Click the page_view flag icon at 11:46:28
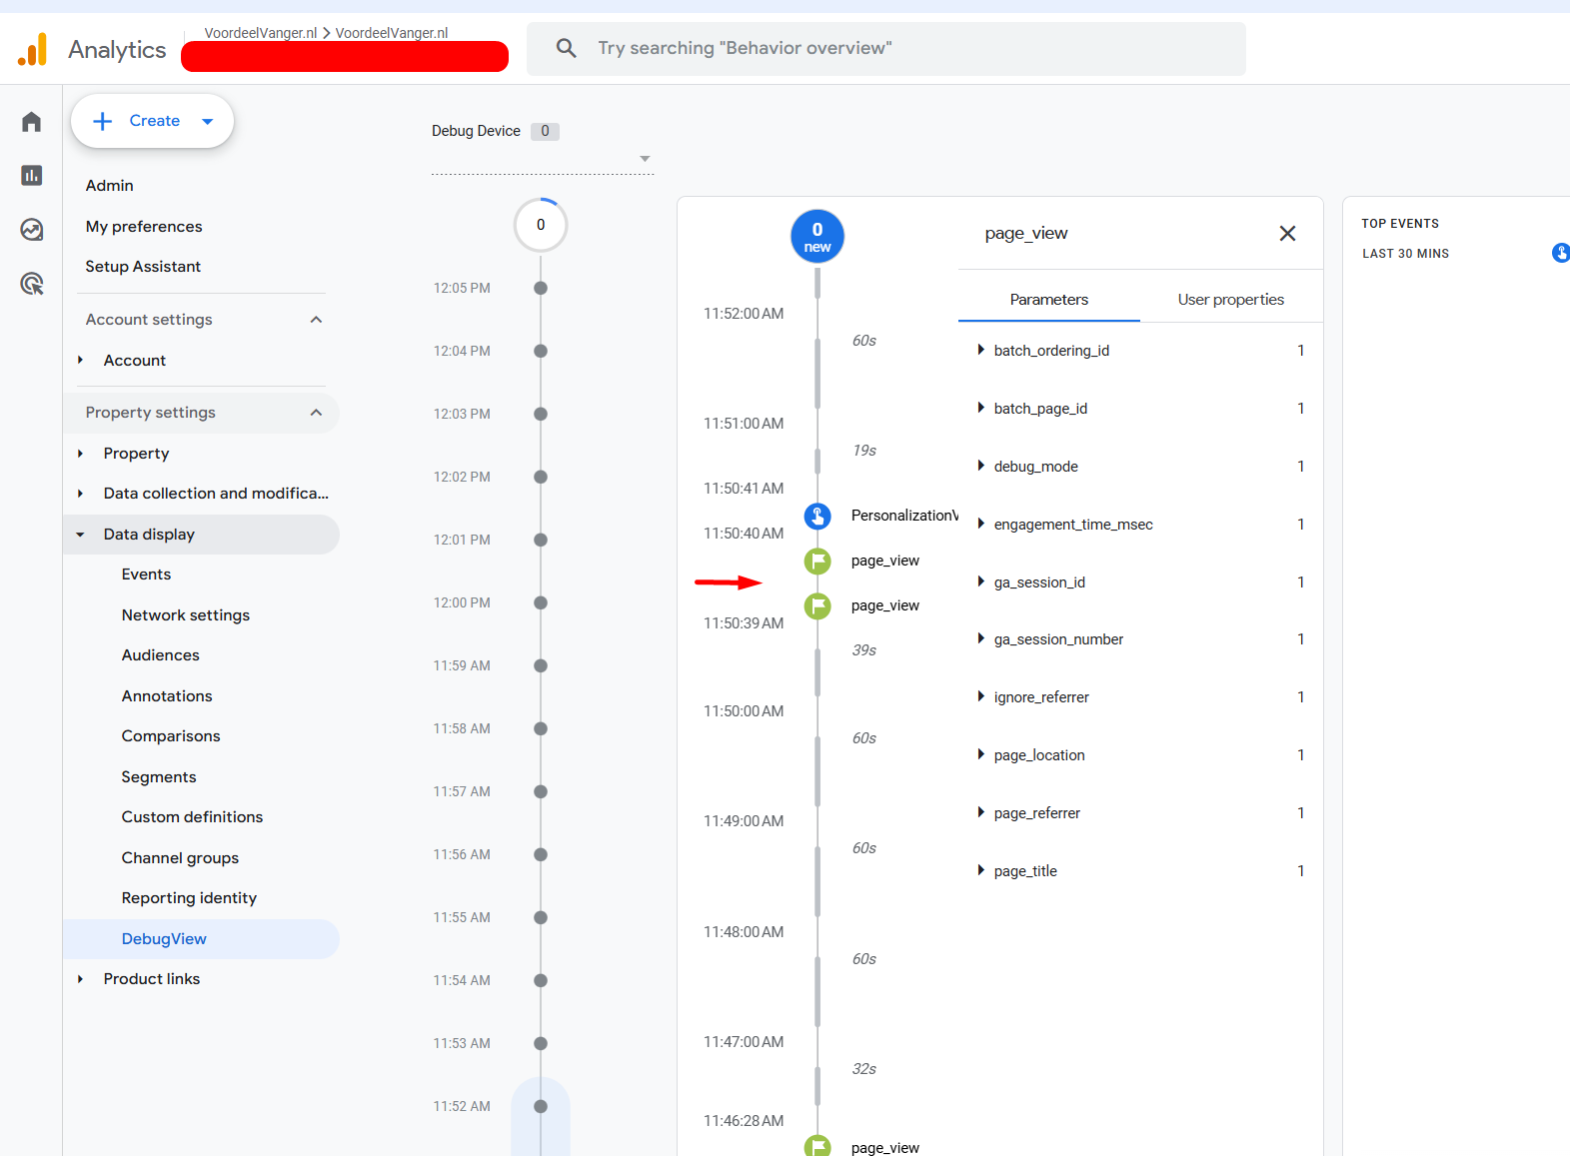This screenshot has width=1570, height=1156. coord(817,1146)
